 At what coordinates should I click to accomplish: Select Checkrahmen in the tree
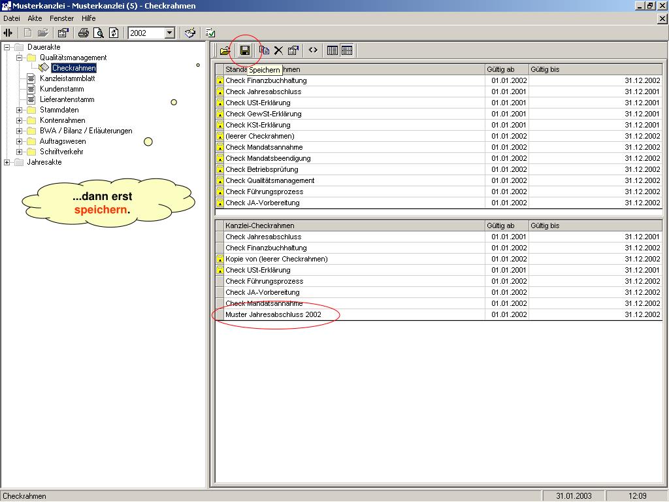coord(74,68)
